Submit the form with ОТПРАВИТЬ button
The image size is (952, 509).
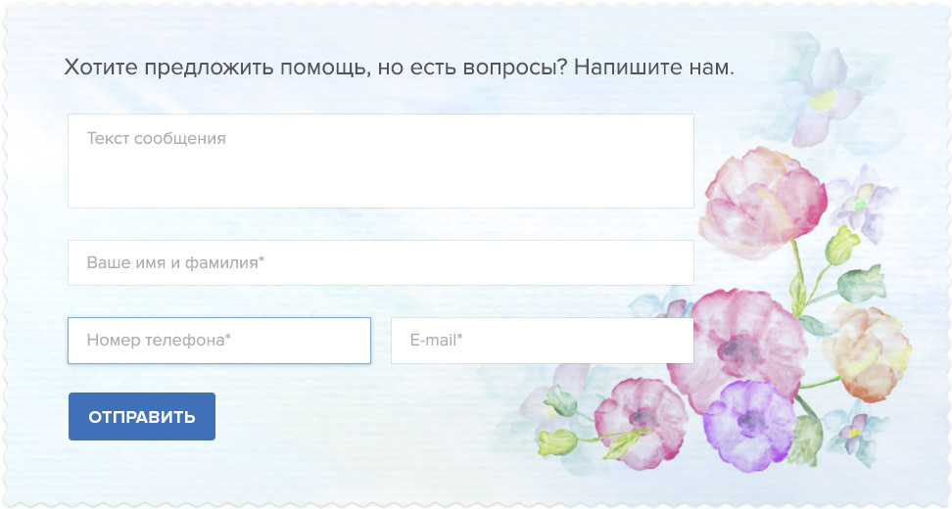coord(142,416)
